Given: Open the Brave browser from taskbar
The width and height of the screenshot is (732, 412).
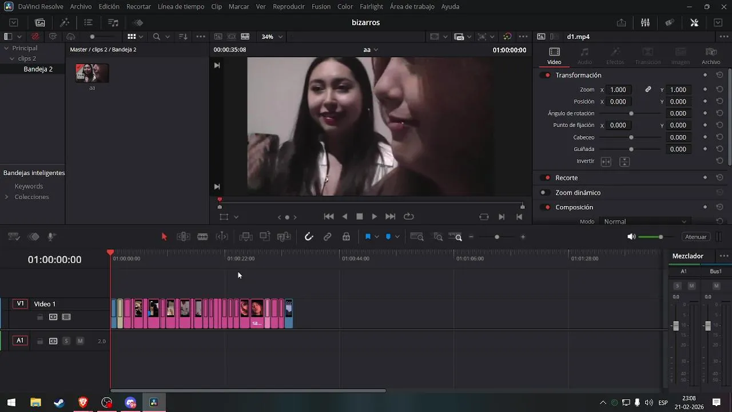Looking at the screenshot, I should 83,403.
